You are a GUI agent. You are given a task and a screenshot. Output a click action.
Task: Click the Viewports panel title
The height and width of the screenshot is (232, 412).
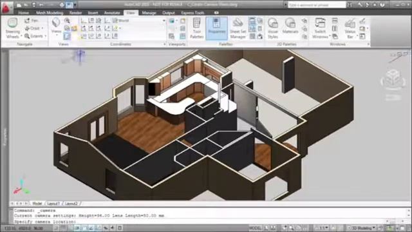177,44
